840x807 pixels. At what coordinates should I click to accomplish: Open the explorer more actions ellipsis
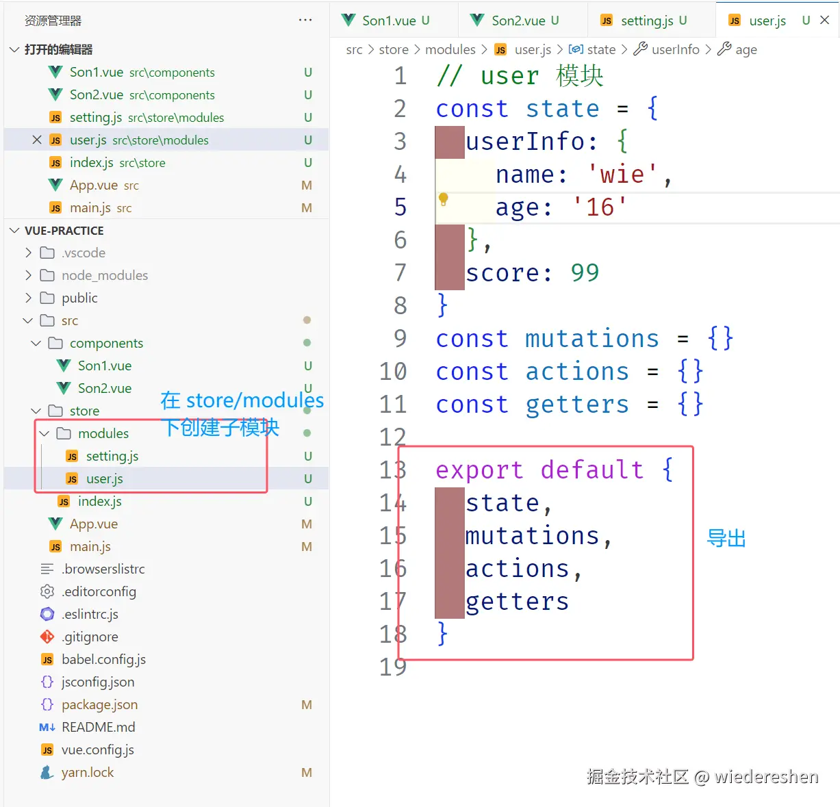click(x=305, y=21)
